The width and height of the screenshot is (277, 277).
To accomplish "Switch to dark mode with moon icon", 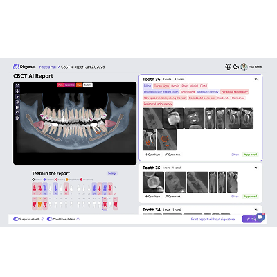I will (235, 66).
